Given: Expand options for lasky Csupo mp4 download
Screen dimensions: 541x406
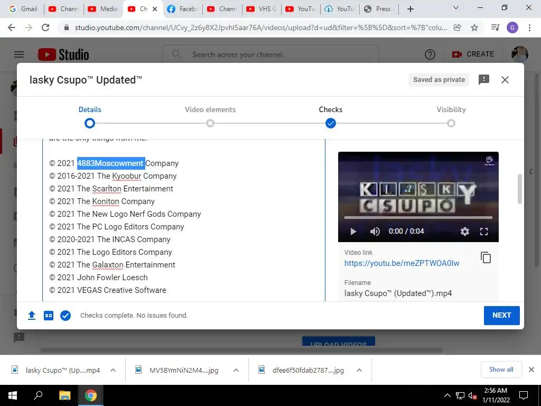Looking at the screenshot, I should 113,370.
